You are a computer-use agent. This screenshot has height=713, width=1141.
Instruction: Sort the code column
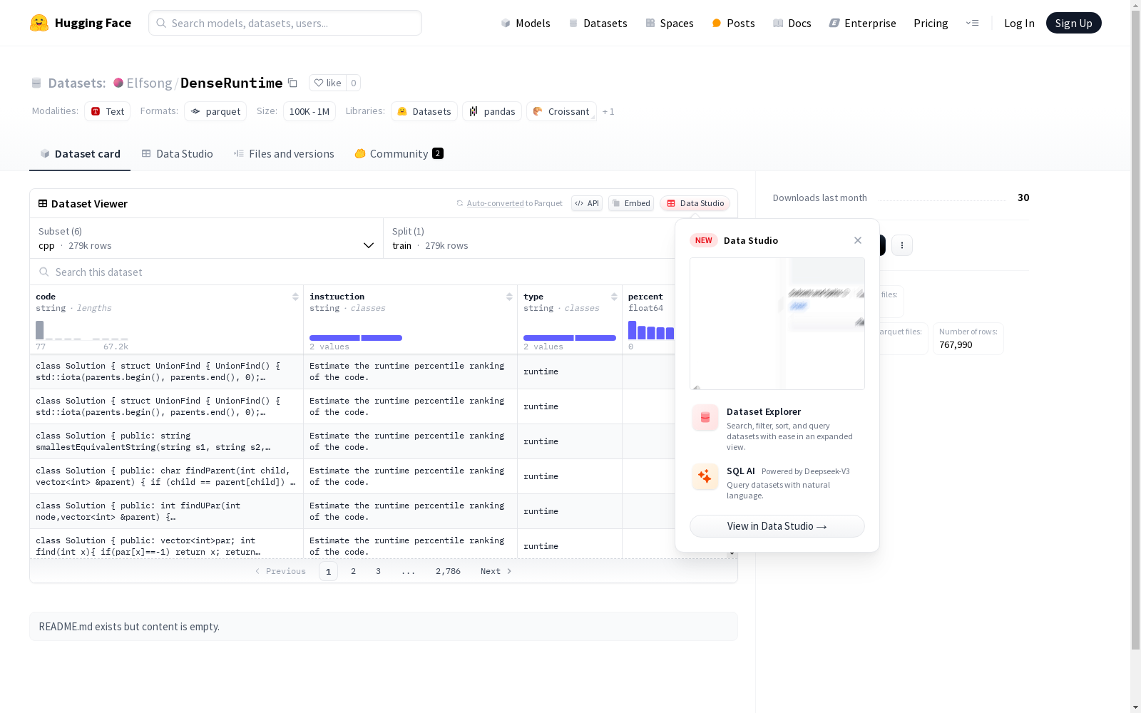(x=295, y=297)
